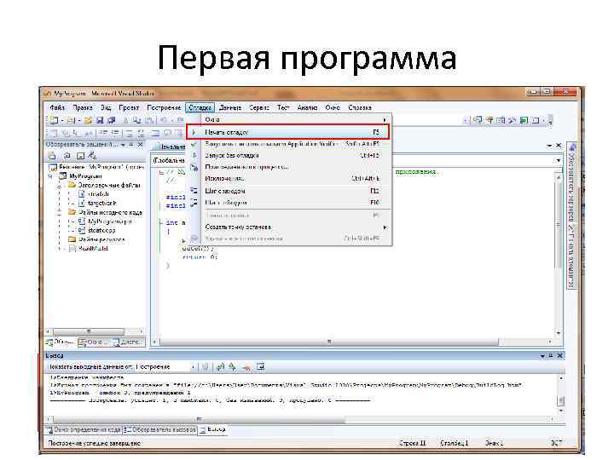Select Файлы ресурсов folder

[101, 239]
